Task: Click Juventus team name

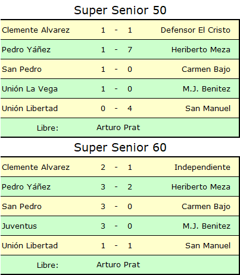Action: [20, 226]
